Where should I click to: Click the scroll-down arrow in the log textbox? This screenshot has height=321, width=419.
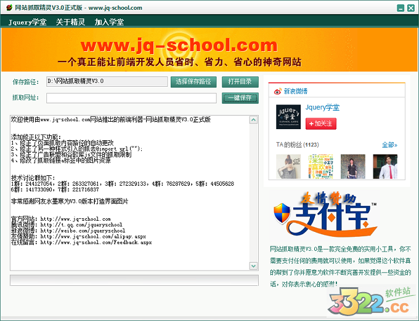(x=253, y=266)
